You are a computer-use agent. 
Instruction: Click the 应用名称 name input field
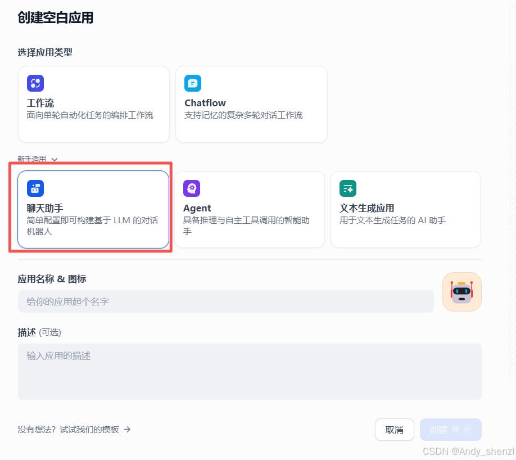click(225, 301)
